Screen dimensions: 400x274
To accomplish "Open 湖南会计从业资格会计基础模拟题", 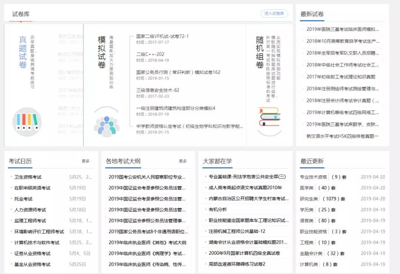I will [248, 242].
